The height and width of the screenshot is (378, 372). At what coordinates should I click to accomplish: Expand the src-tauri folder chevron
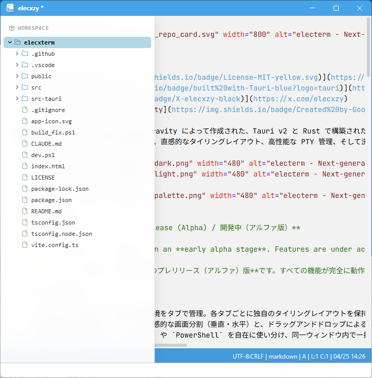click(x=17, y=99)
